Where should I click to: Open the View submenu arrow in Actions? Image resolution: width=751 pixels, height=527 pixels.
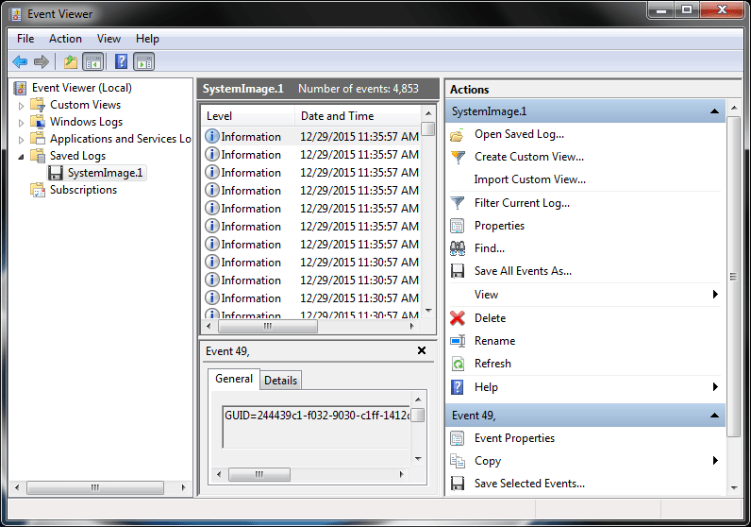(715, 295)
